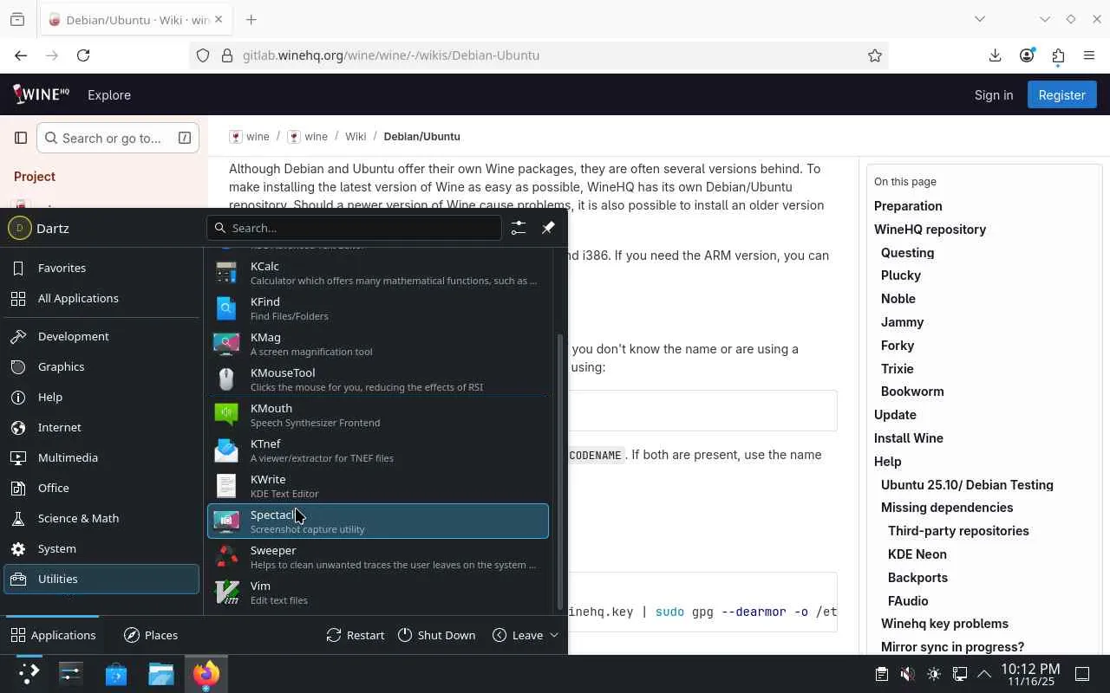This screenshot has width=1110, height=693.
Task: Open Dolphin file manager in taskbar
Action: [161, 674]
